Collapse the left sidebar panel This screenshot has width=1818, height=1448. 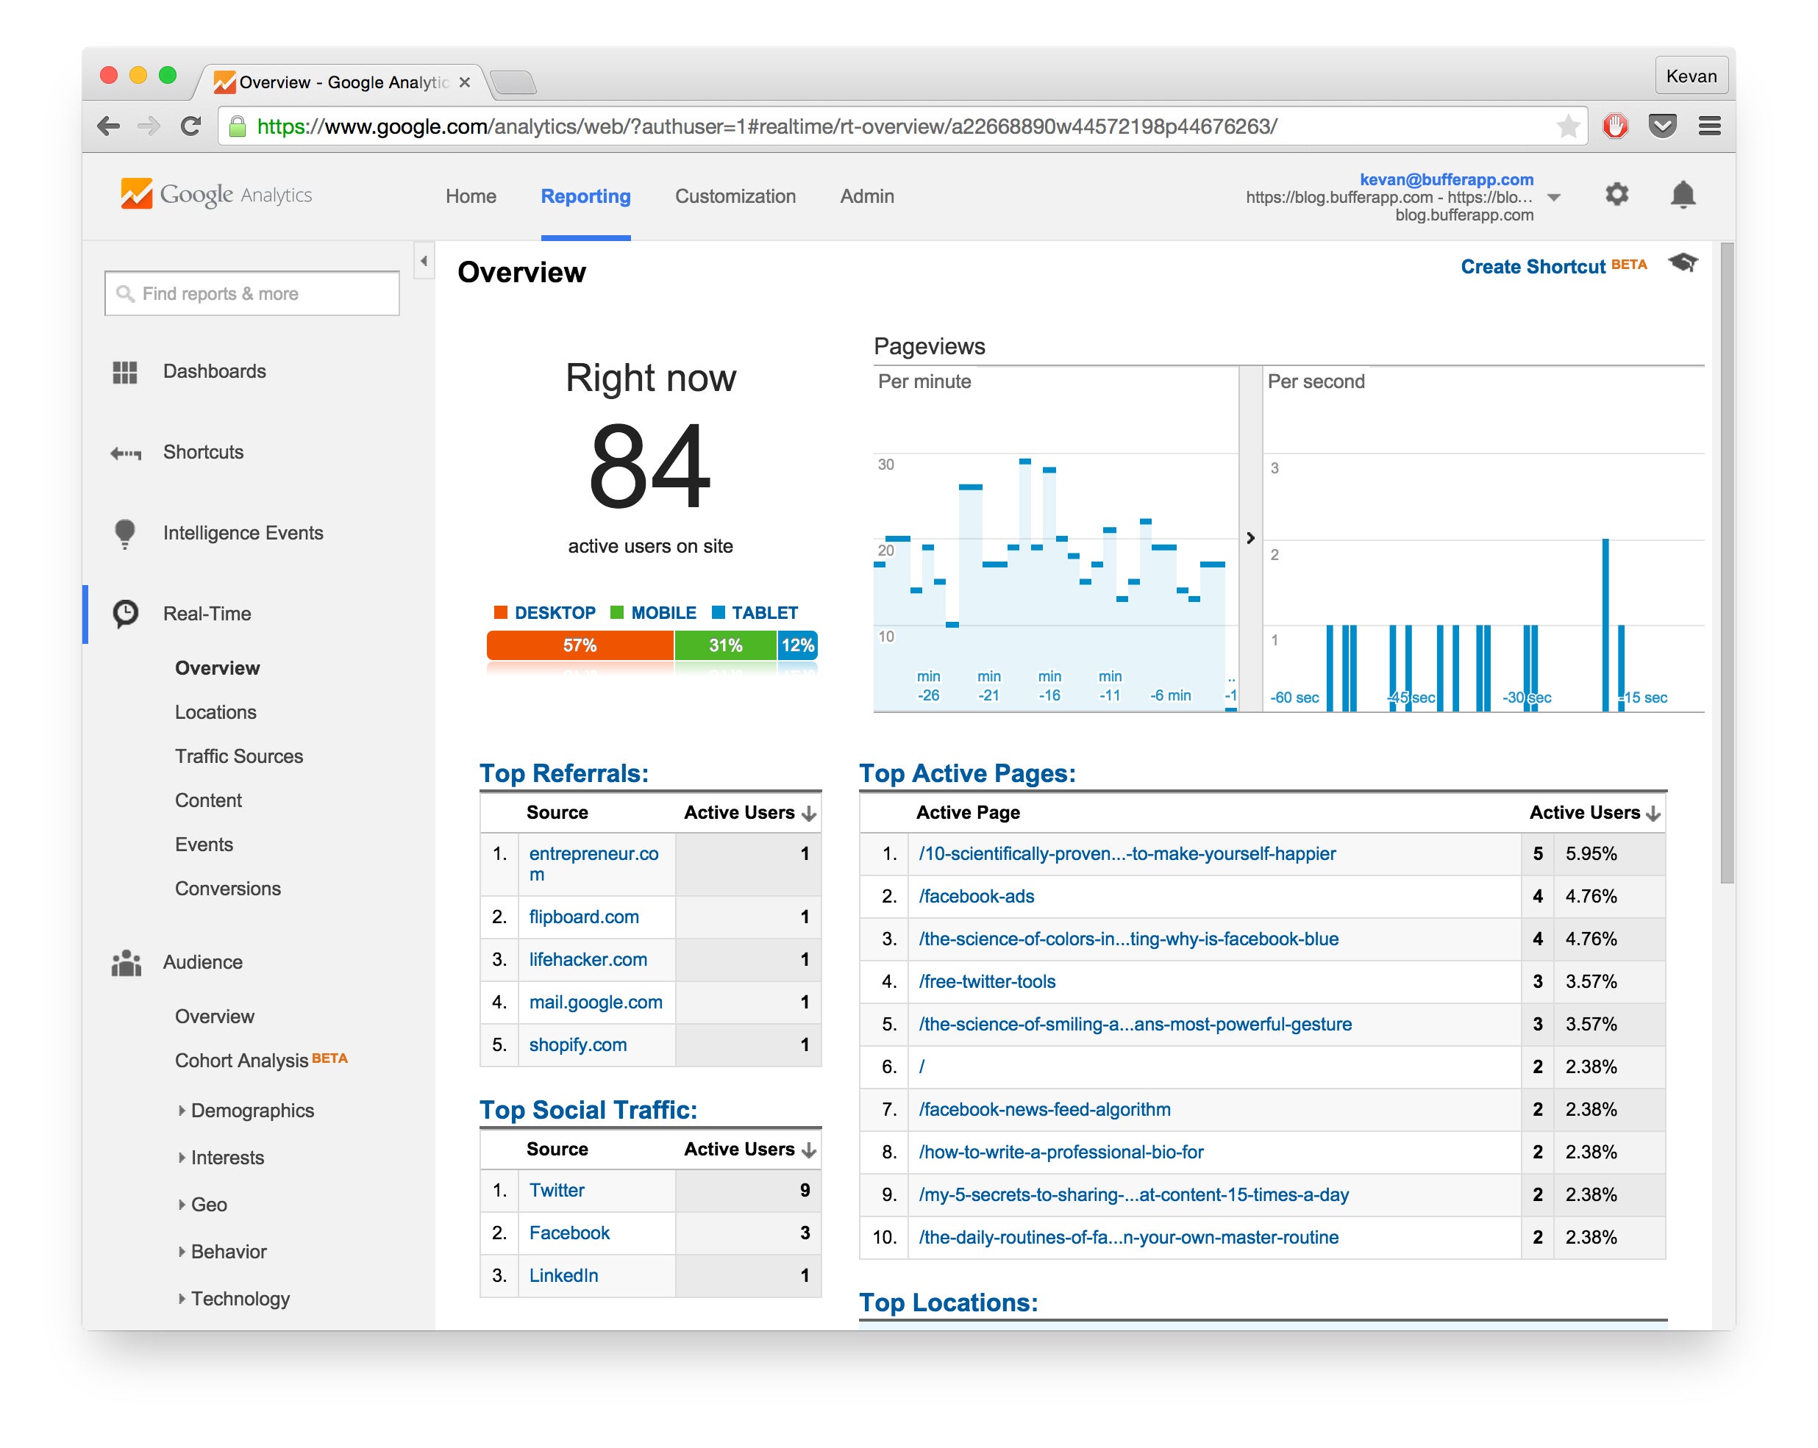tap(424, 261)
